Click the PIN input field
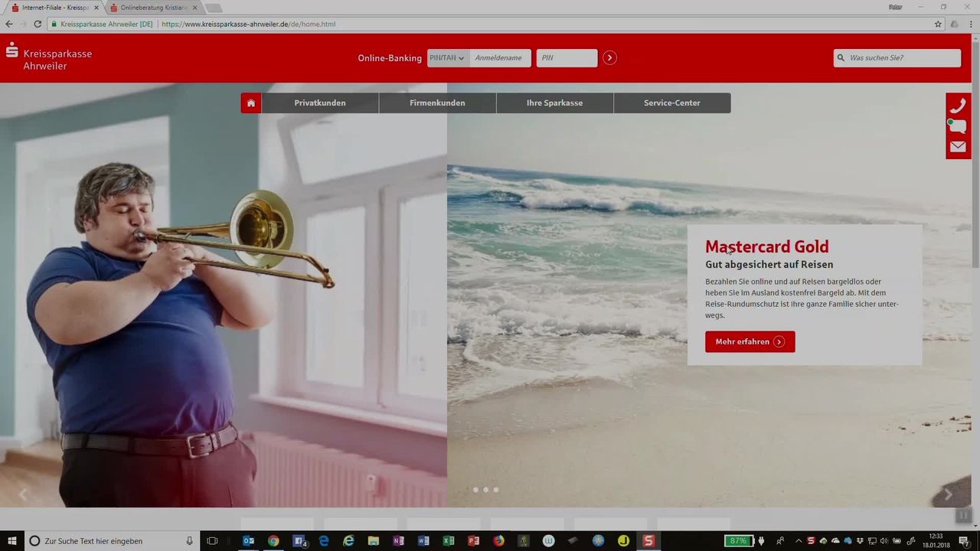The image size is (980, 551). pyautogui.click(x=567, y=57)
